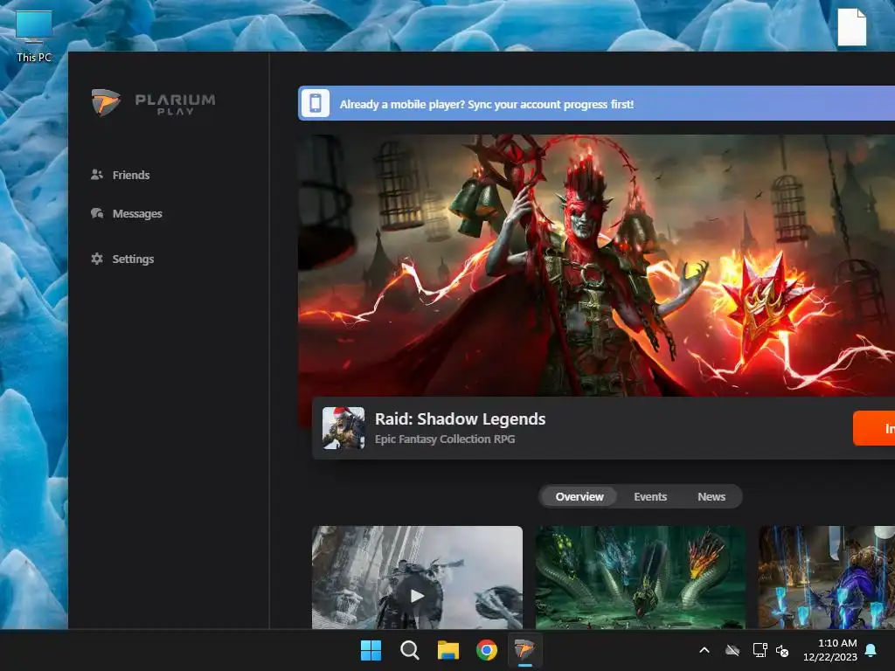Click the orange Install button

[874, 428]
